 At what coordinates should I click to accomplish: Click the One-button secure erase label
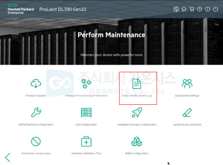(36, 153)
